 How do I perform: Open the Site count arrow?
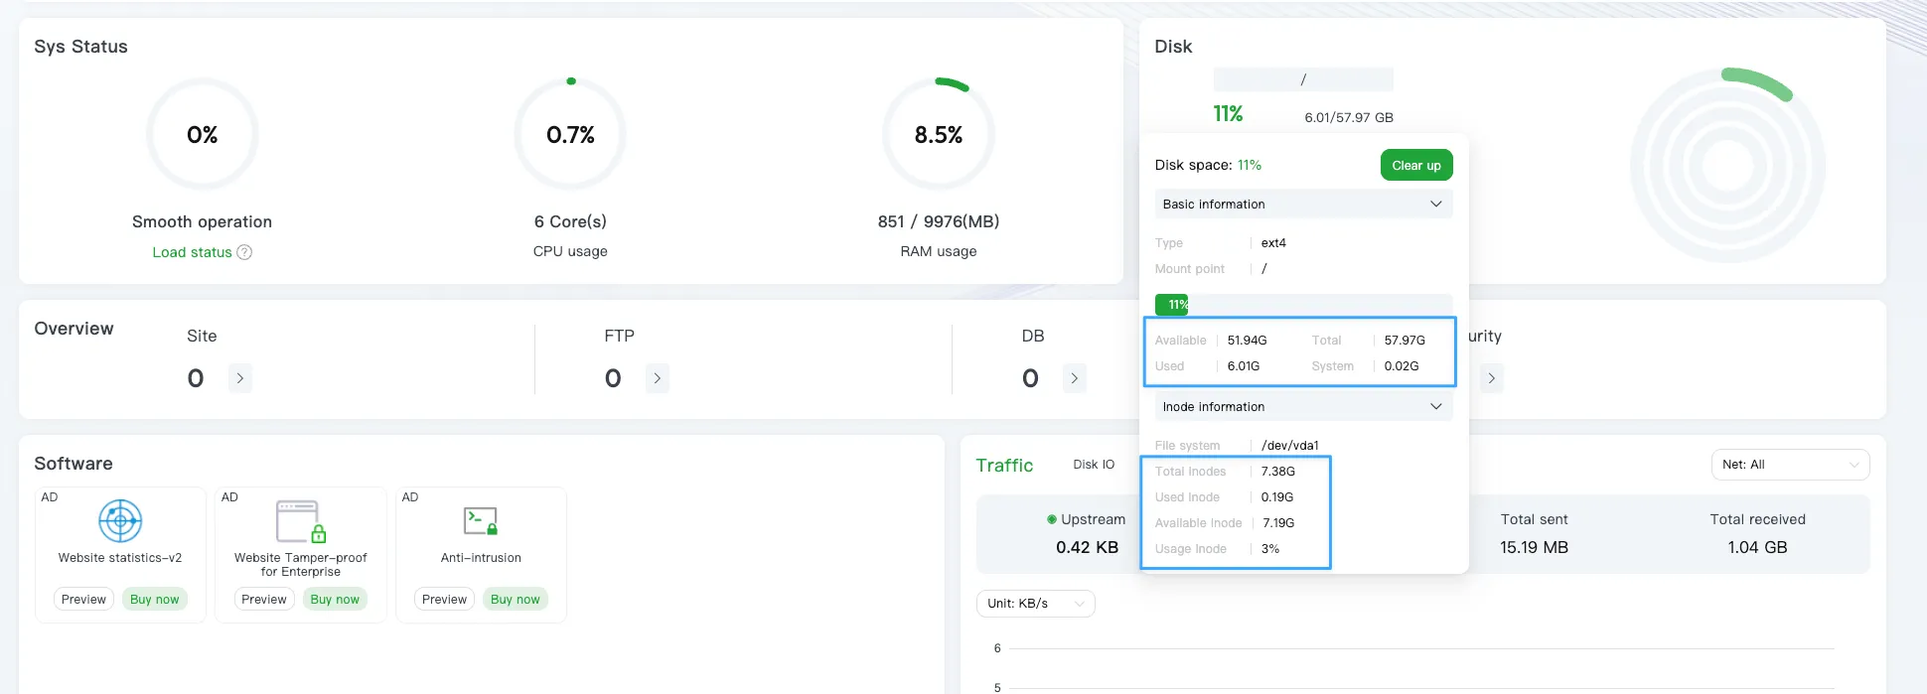click(x=239, y=378)
